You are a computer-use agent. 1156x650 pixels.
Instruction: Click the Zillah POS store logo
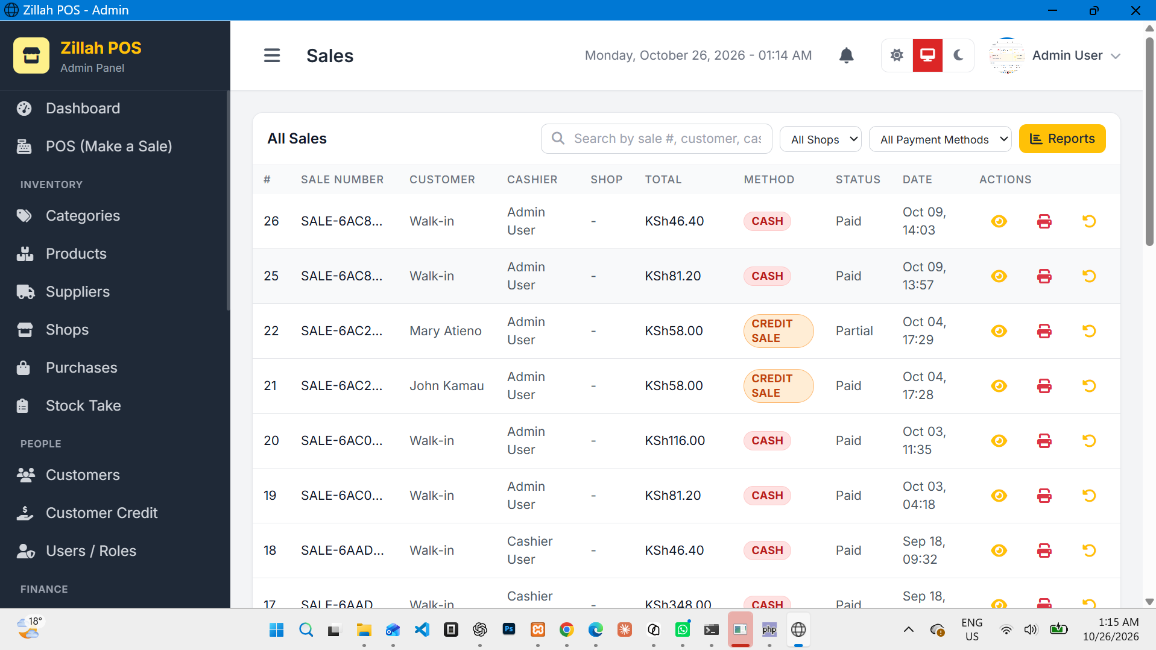tap(31, 55)
